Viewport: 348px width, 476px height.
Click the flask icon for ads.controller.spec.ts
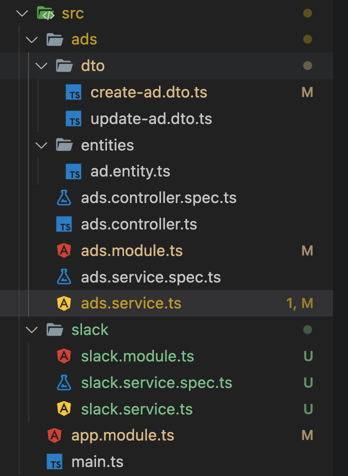pos(64,198)
